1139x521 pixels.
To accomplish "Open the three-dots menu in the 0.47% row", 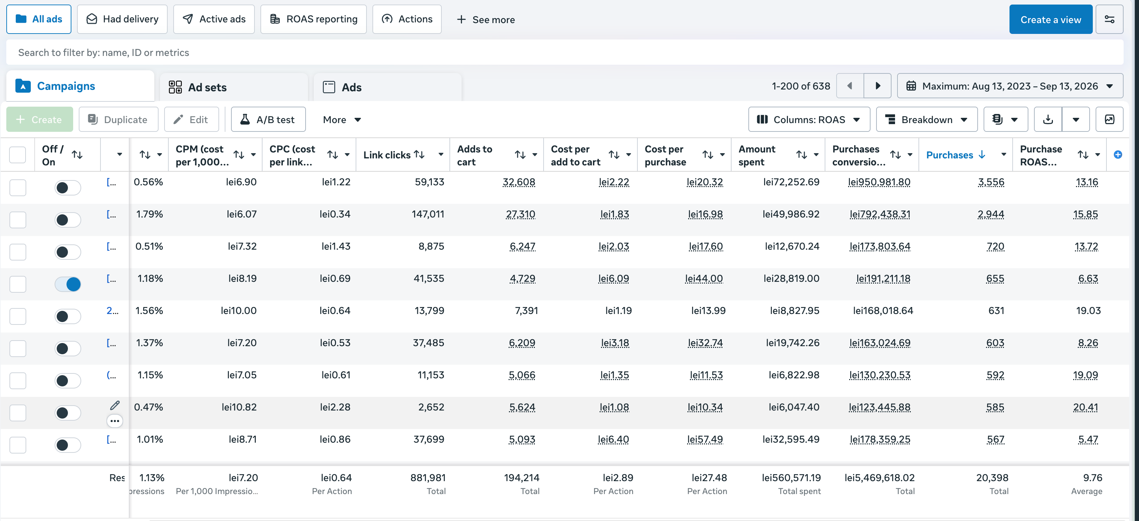I will pyautogui.click(x=115, y=421).
